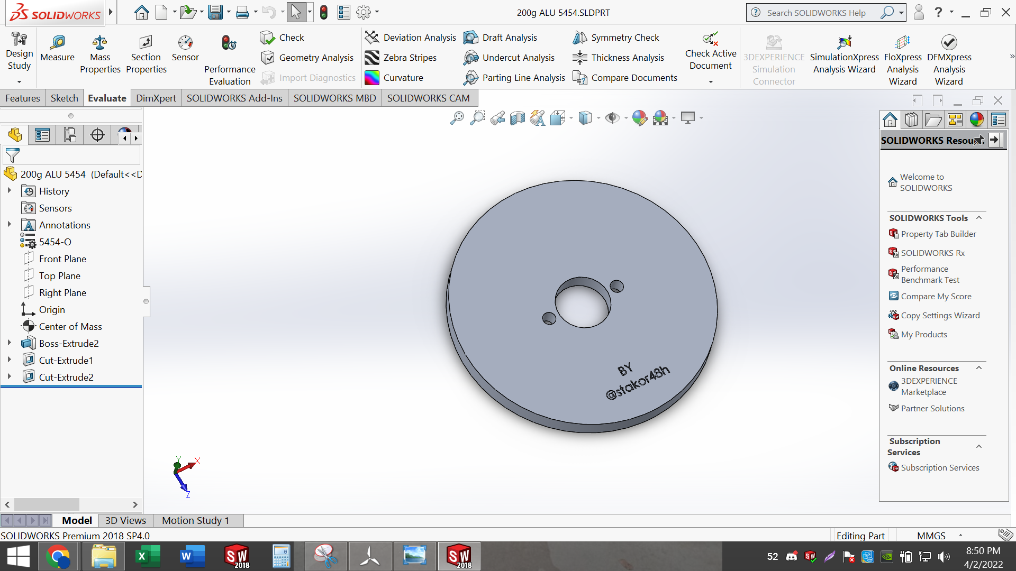Select ConfigurationManager tab icon
This screenshot has width=1016, height=571.
[x=70, y=135]
